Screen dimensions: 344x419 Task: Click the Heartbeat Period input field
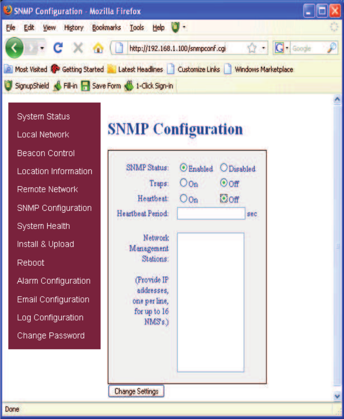[211, 213]
